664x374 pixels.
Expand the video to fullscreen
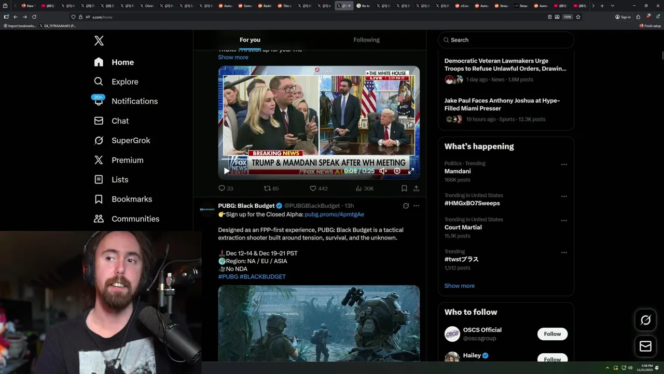[x=411, y=171]
